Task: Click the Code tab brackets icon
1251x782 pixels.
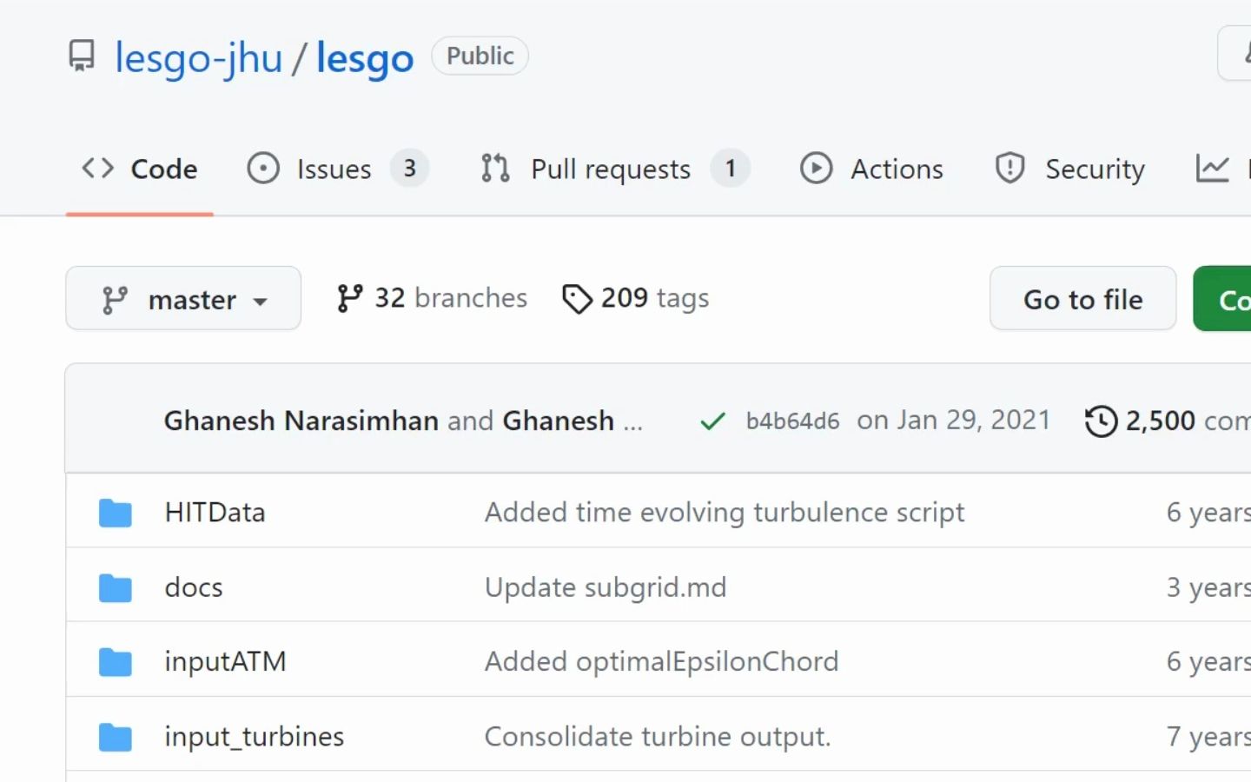Action: 98,168
